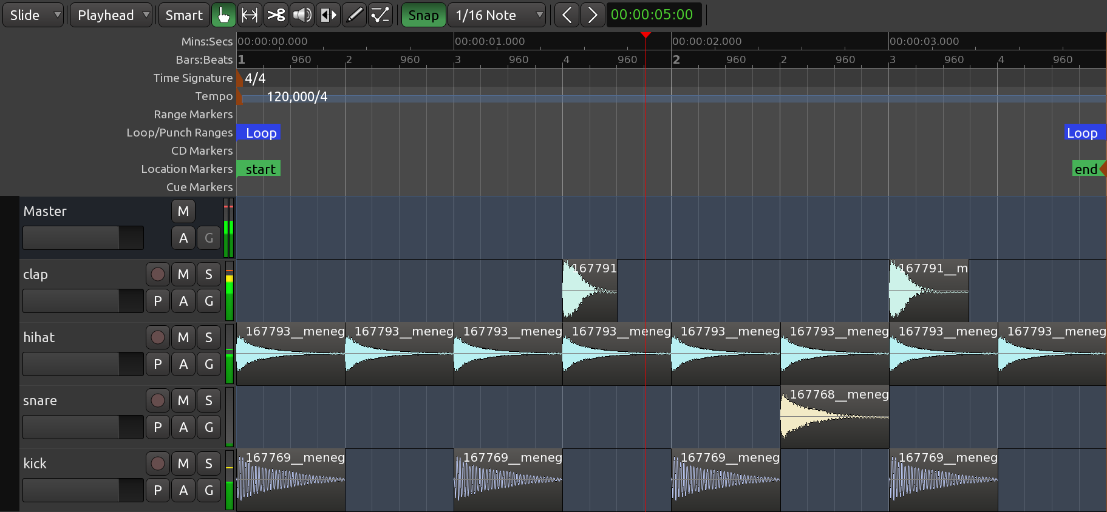The image size is (1107, 512).
Task: Click the 120,000/4 tempo marker
Action: [x=296, y=96]
